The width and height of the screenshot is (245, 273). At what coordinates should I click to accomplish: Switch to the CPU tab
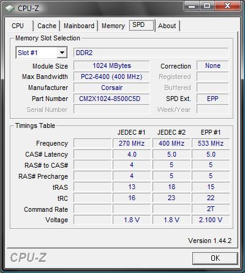point(21,26)
